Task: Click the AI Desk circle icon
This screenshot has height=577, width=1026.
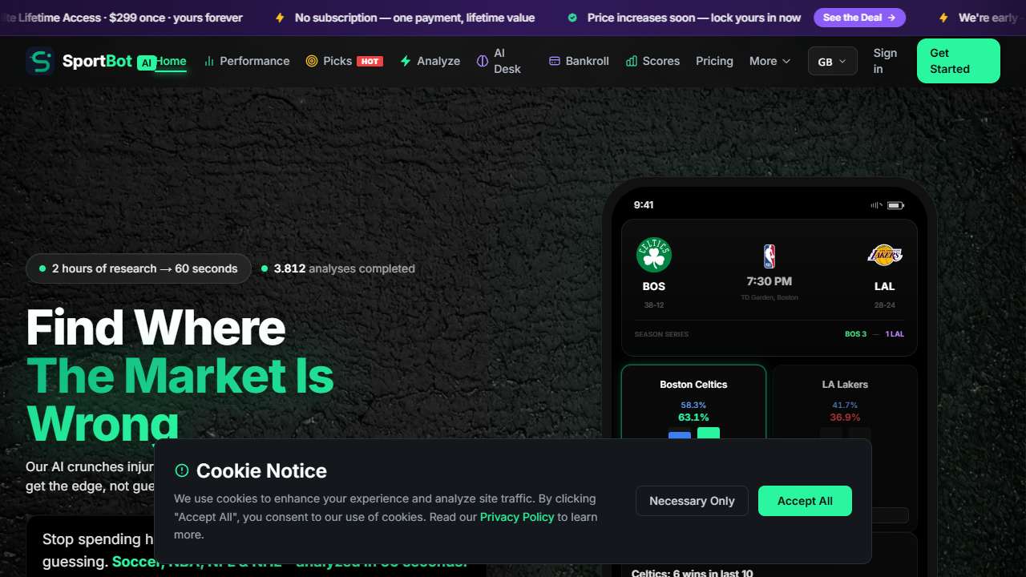Action: 483,61
